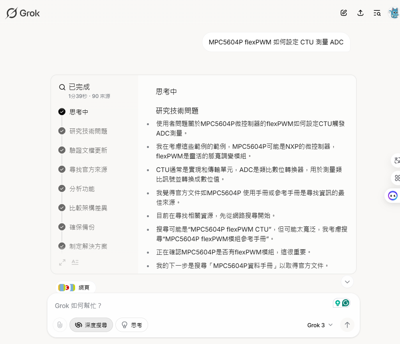
Task: Select the 思考中 step in sidebar
Action: [79, 112]
